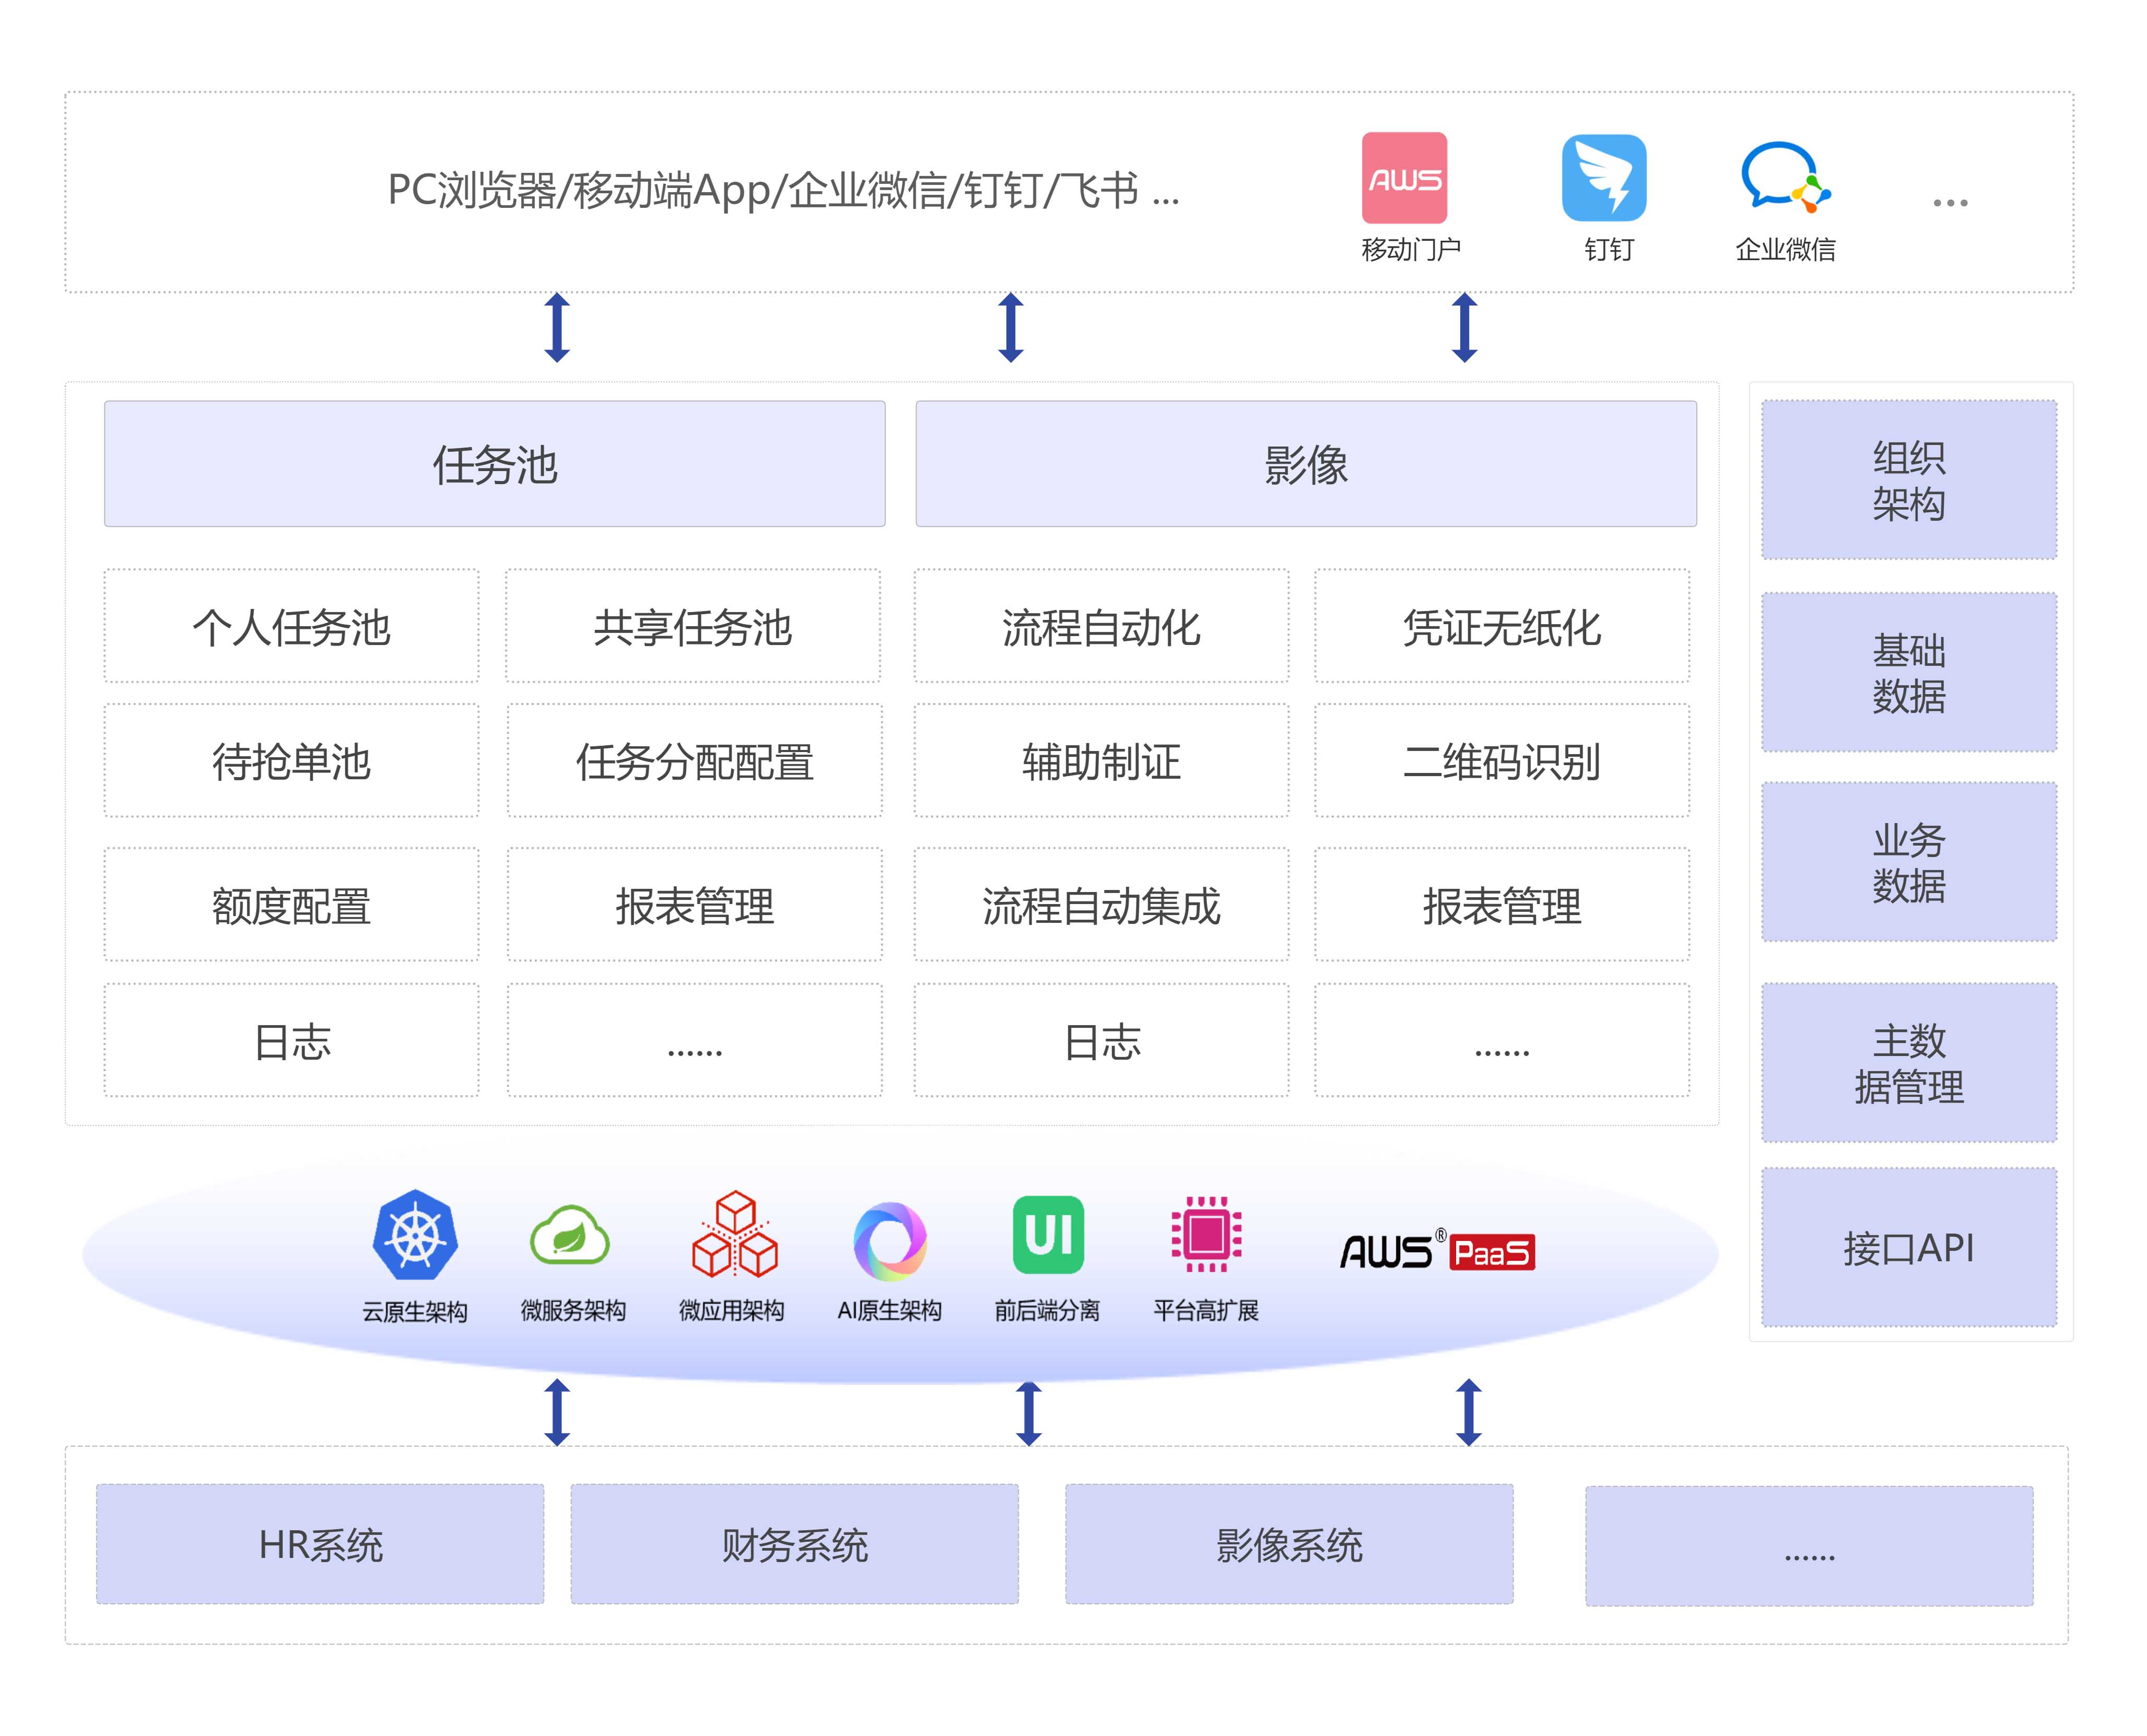Viewport: 2147px width, 1736px height.
Task: Click the 二维码识别 box
Action: point(1501,761)
